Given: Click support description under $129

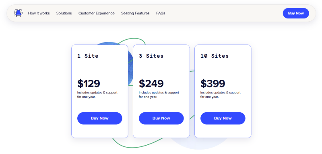Looking at the screenshot, I should coord(97,95).
